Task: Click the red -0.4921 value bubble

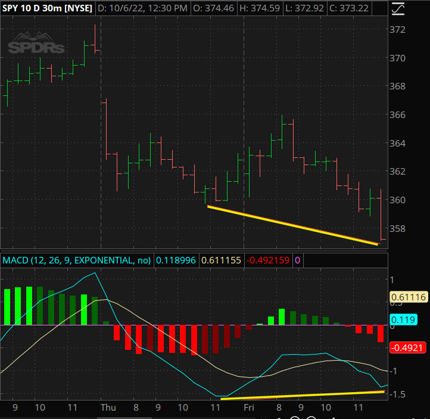Action: 407,347
